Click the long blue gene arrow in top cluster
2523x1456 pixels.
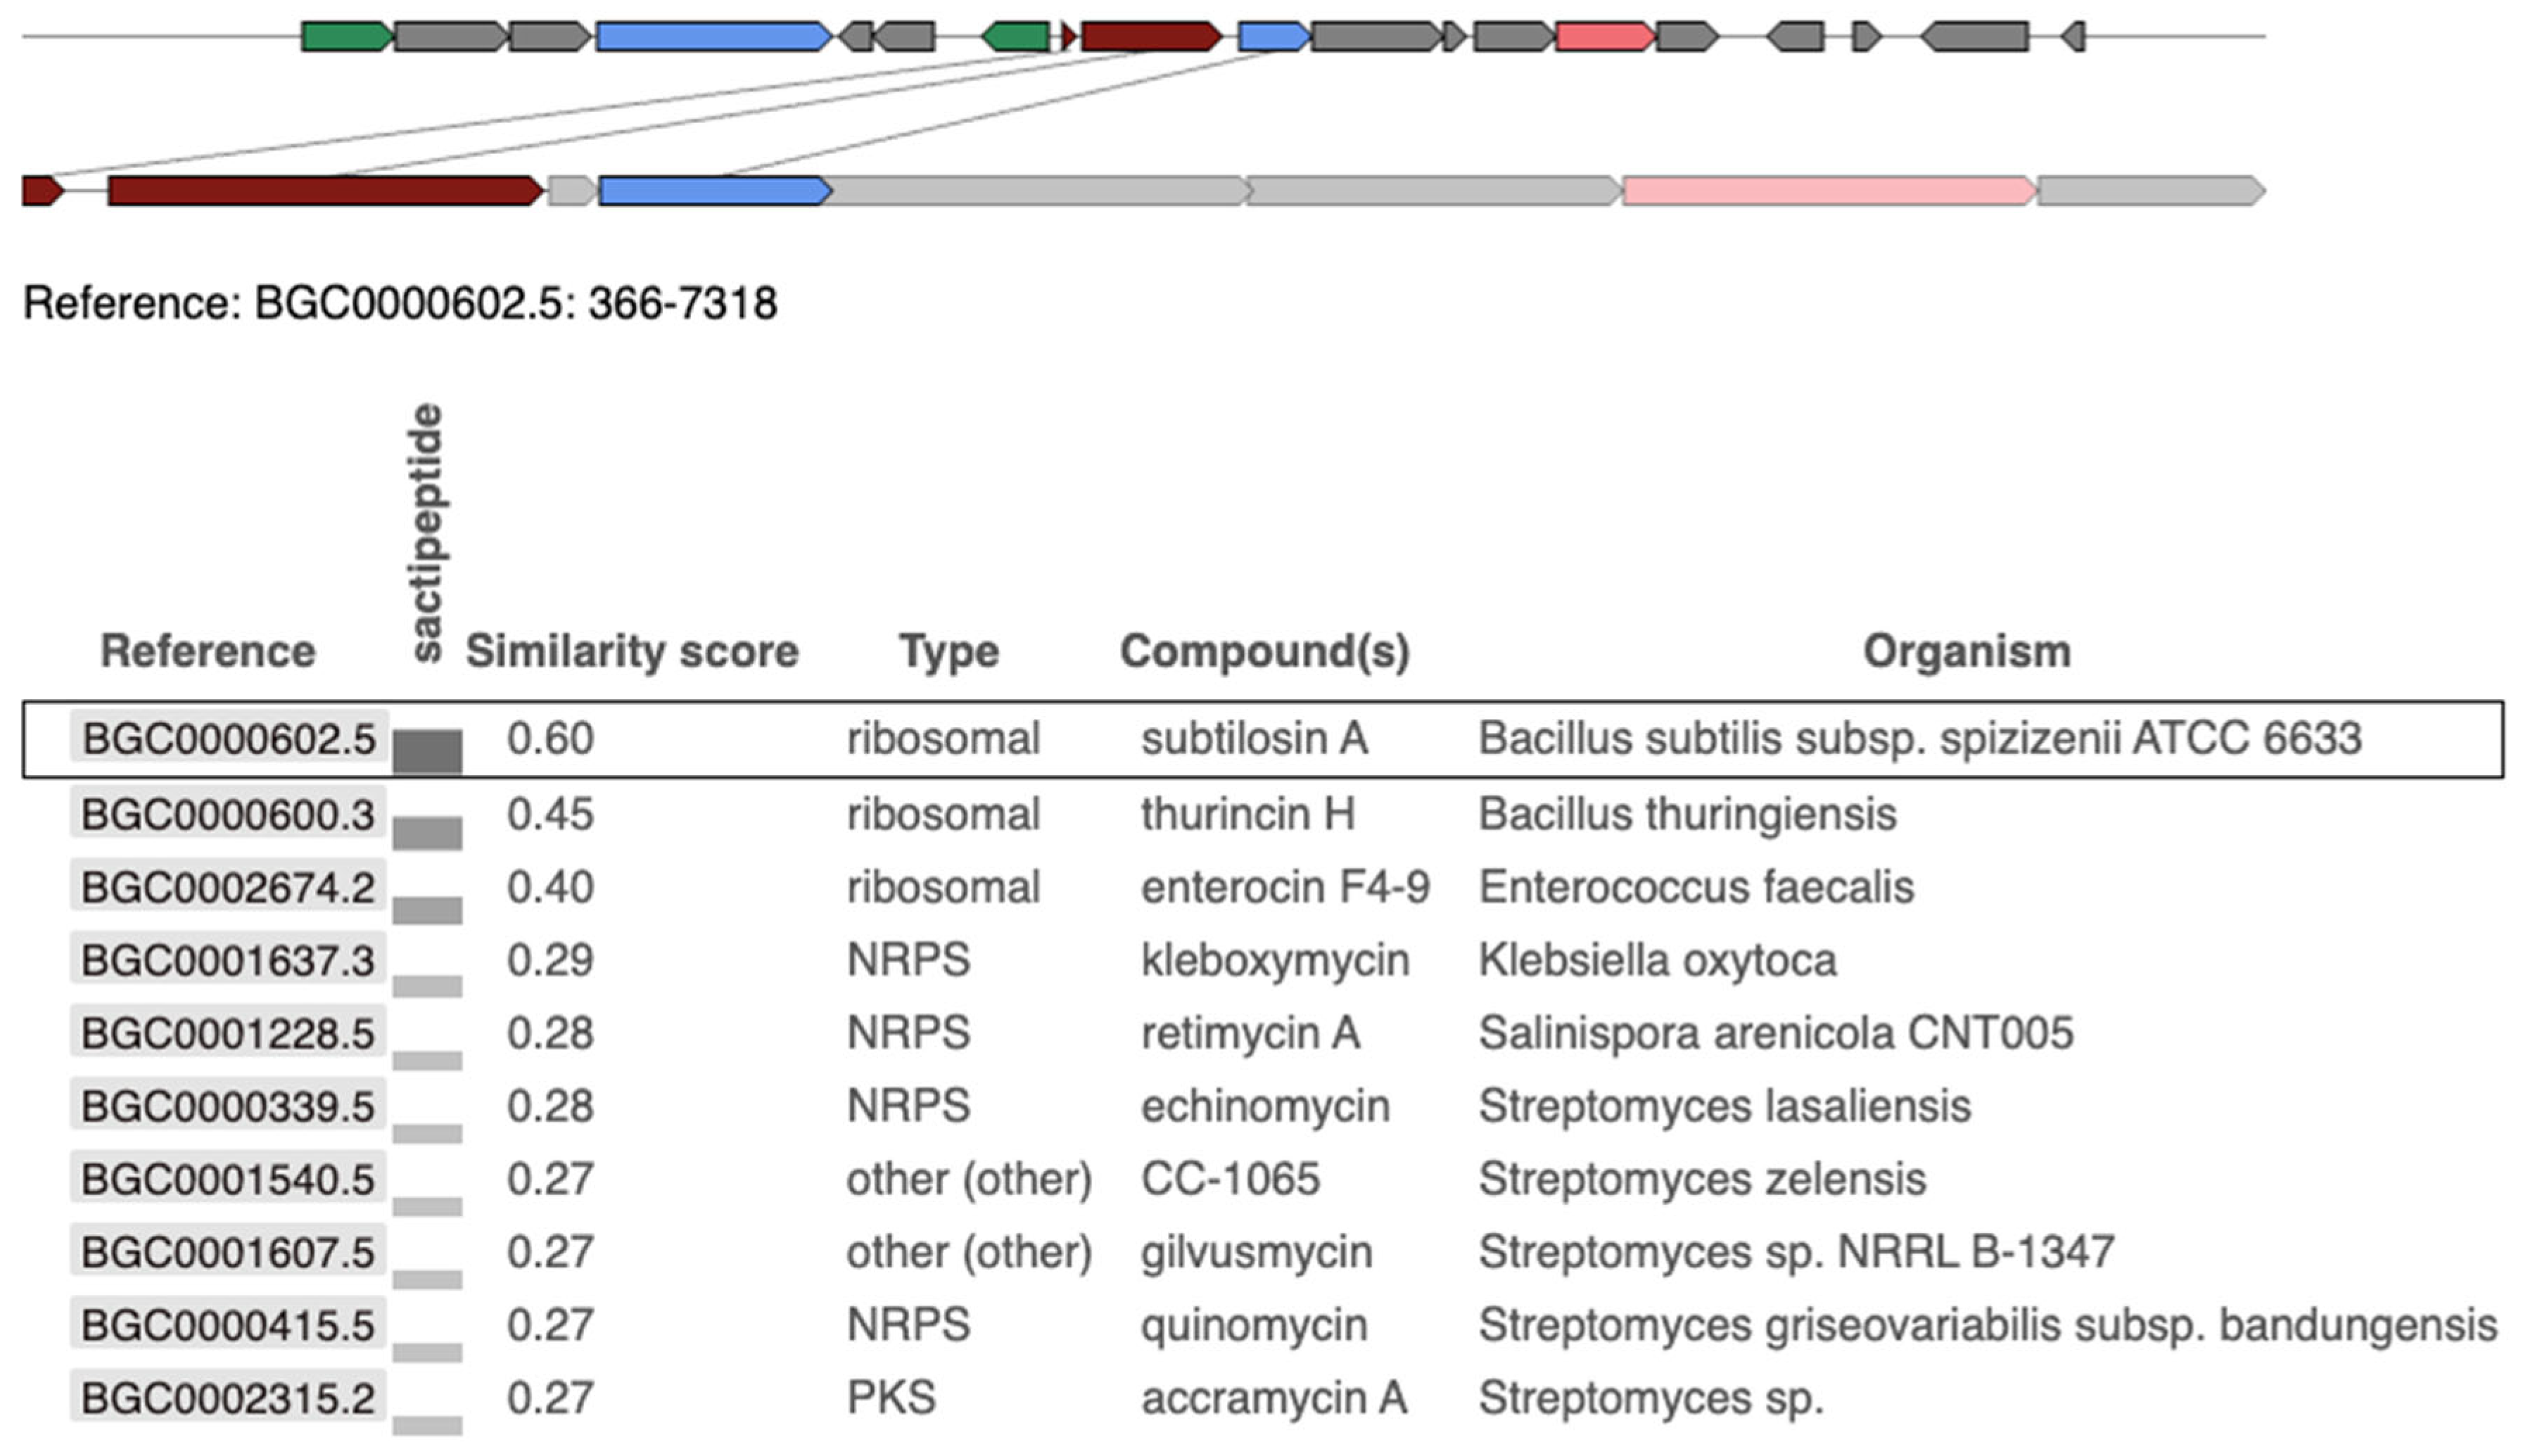click(712, 37)
